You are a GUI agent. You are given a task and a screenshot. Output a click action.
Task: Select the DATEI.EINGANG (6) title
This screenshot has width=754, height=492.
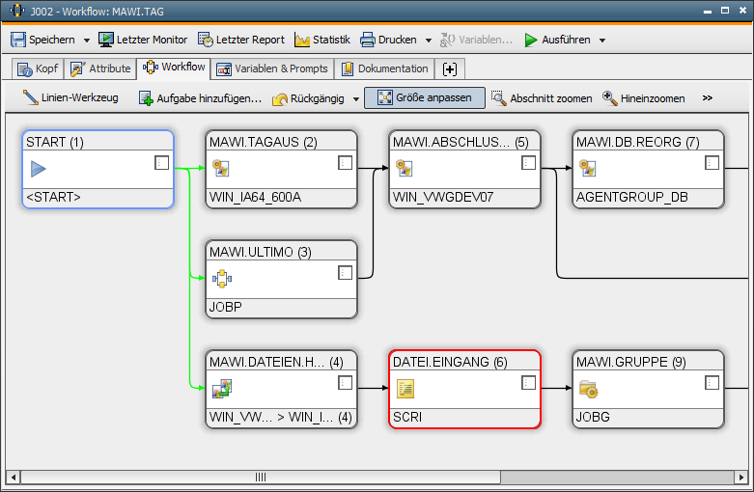tap(450, 363)
